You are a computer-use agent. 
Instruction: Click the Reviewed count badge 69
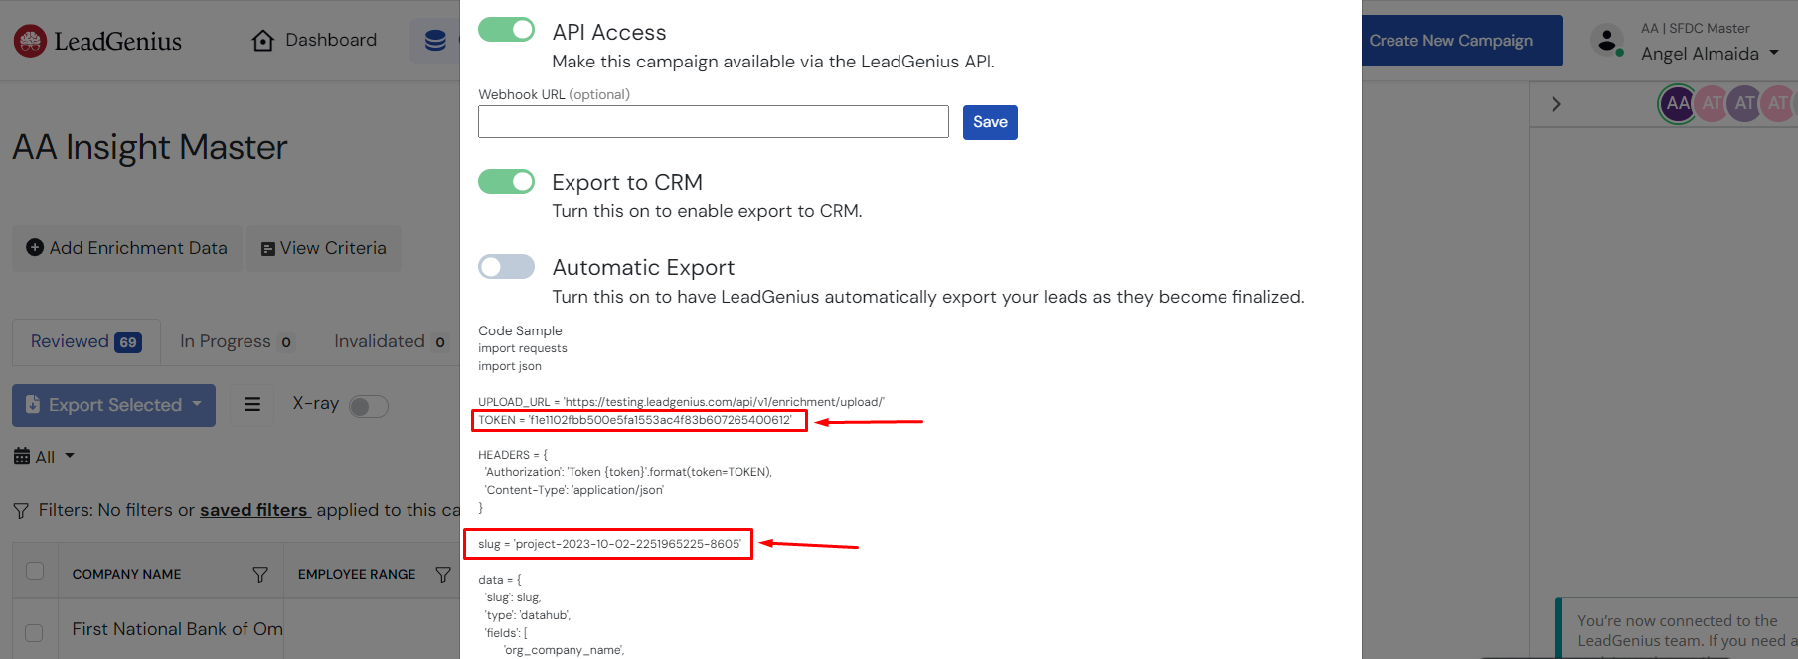pyautogui.click(x=128, y=342)
